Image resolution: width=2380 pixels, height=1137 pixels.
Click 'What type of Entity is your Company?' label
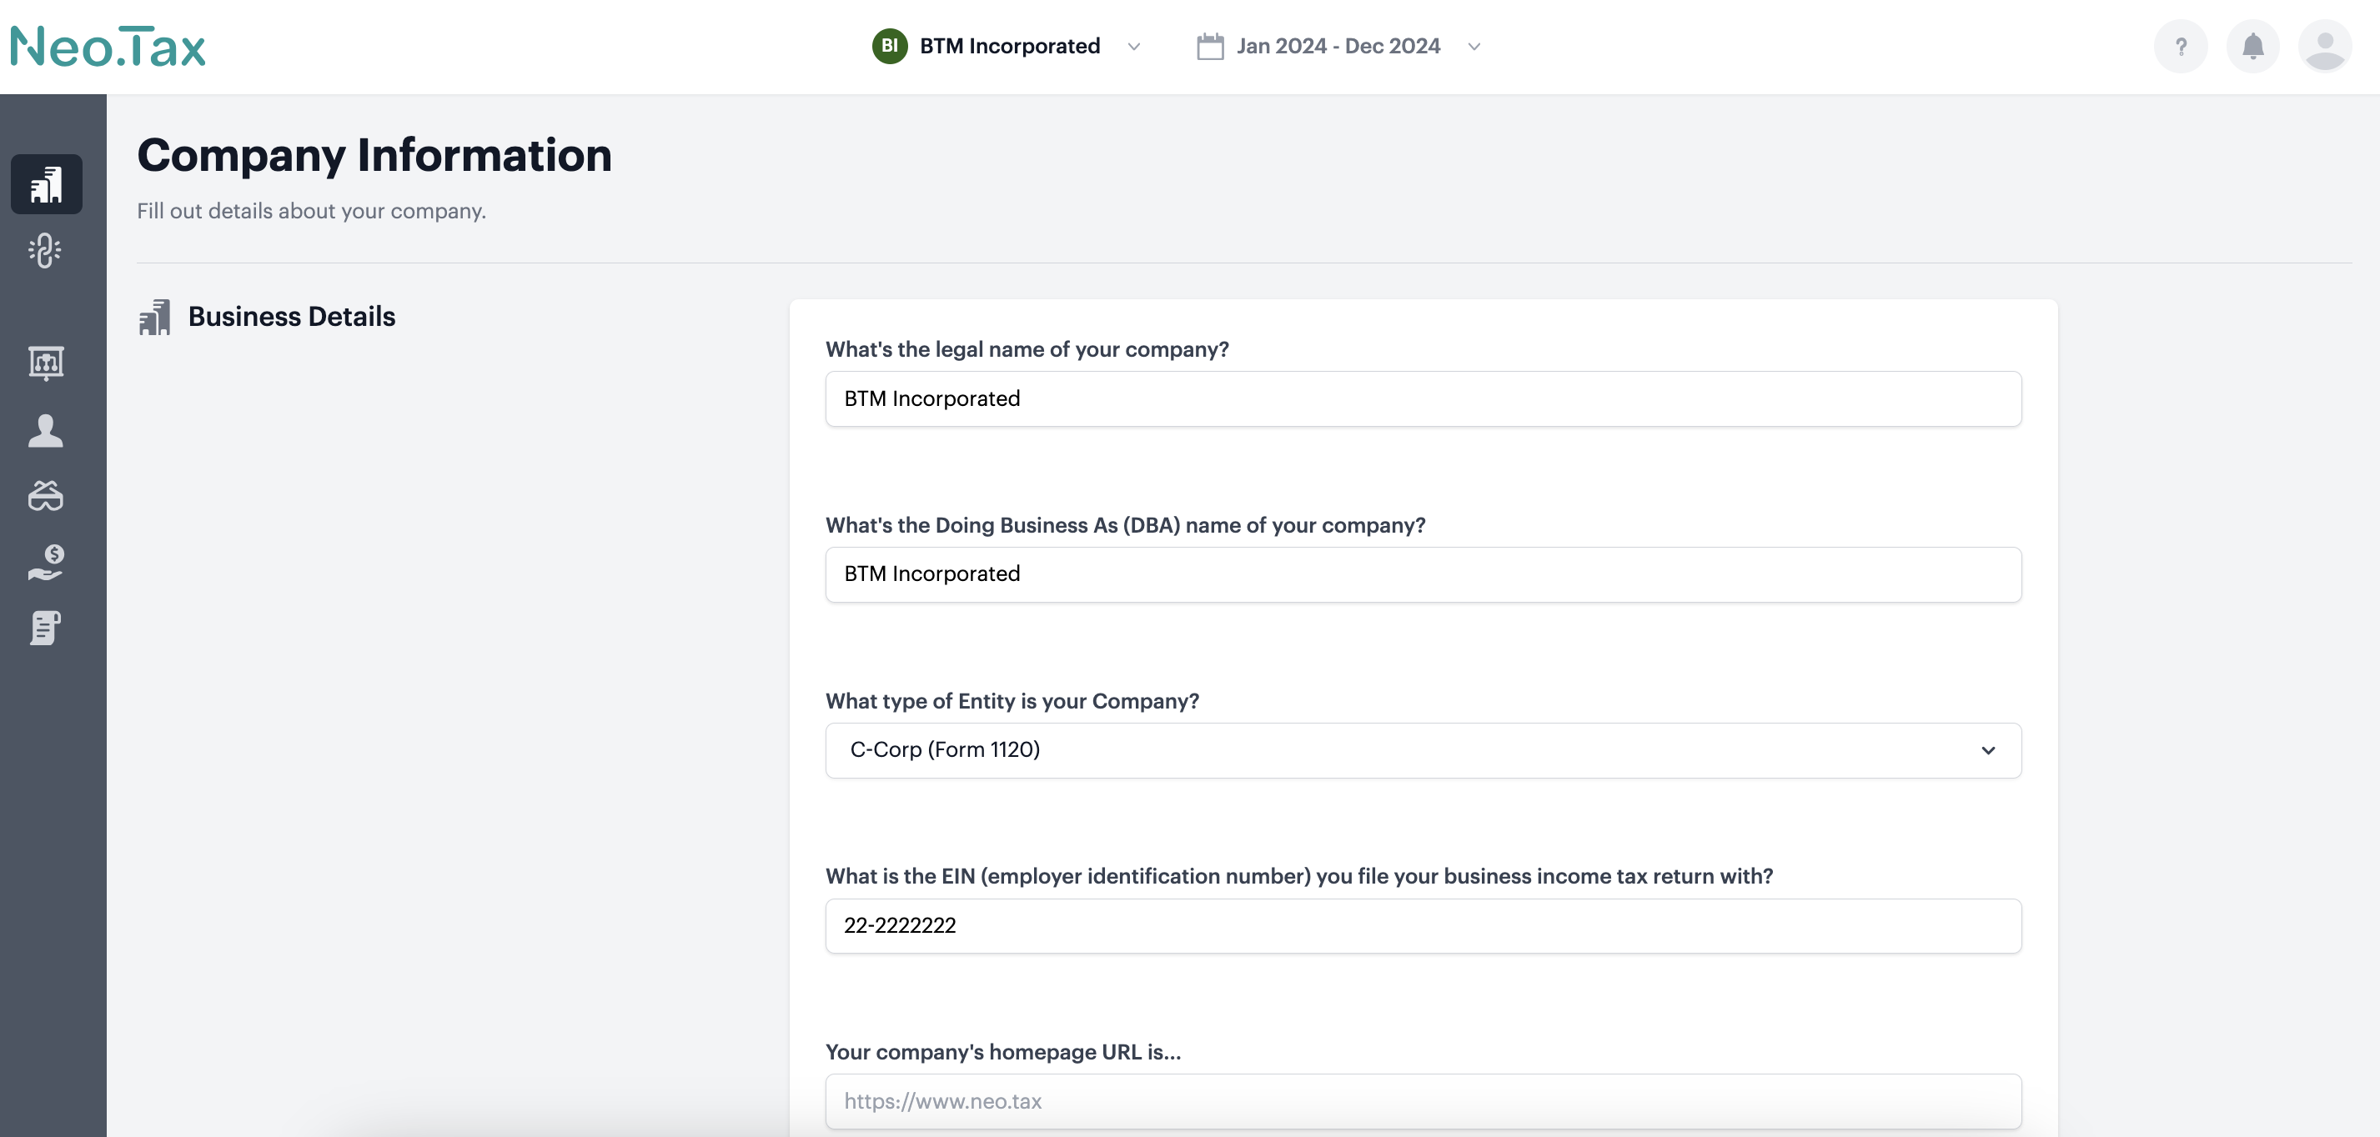[1012, 701]
